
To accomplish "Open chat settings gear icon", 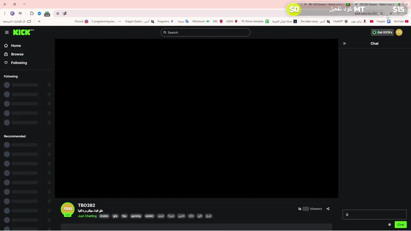I will [x=389, y=225].
